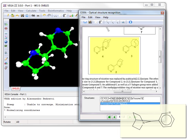Click the red circular sidebar icon
The height and width of the screenshot is (140, 187).
tap(6, 29)
